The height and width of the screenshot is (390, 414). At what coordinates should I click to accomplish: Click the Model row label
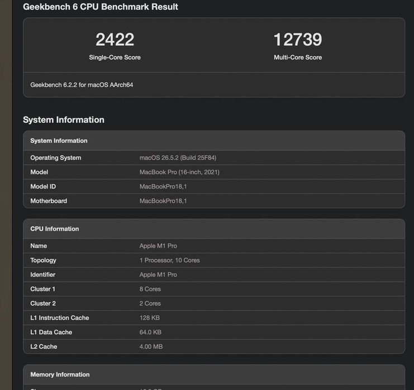[x=39, y=172]
